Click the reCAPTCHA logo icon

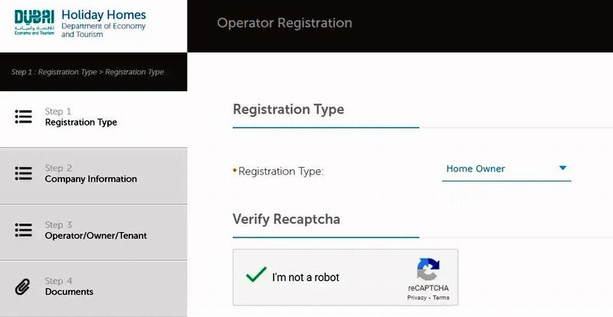(428, 270)
